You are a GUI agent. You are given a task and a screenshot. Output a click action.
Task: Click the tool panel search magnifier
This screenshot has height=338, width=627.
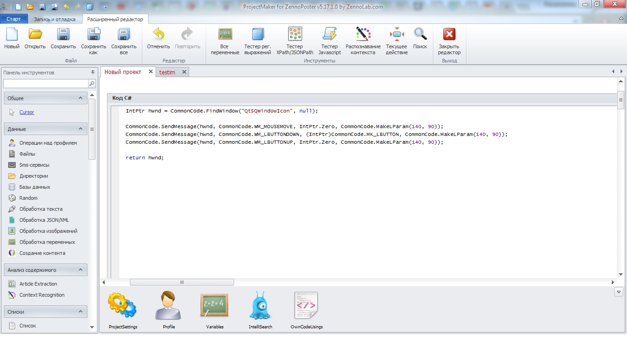(x=92, y=84)
